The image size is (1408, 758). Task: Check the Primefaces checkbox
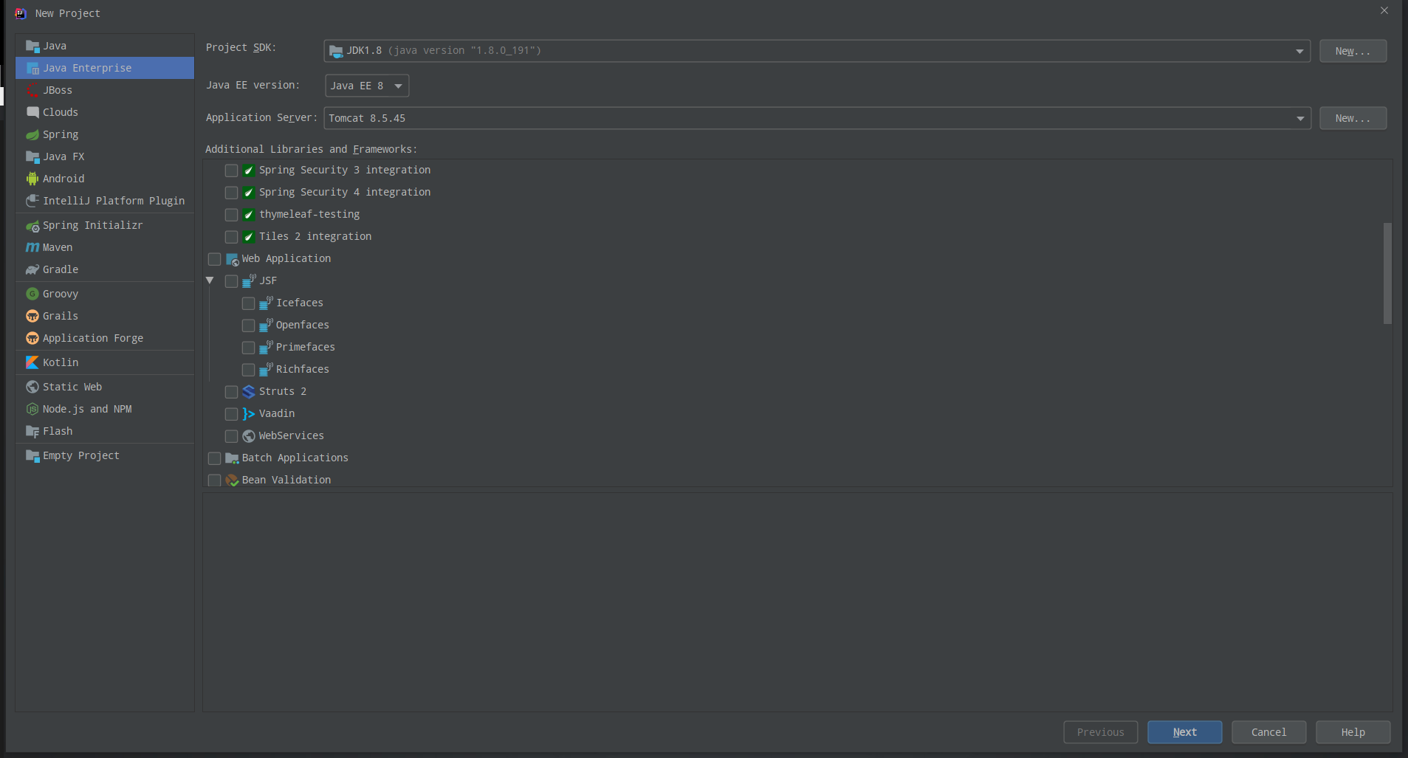(248, 348)
